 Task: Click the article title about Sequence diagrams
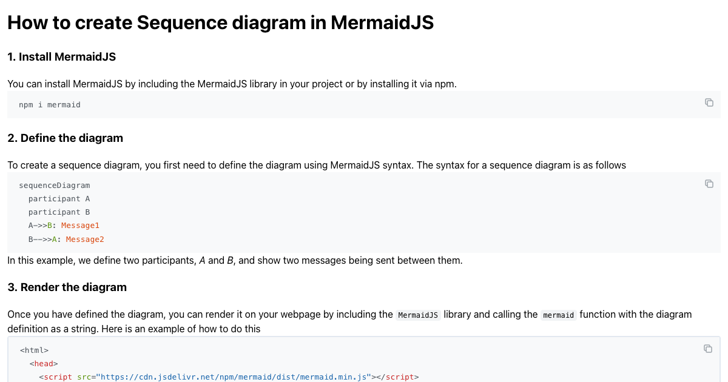220,22
